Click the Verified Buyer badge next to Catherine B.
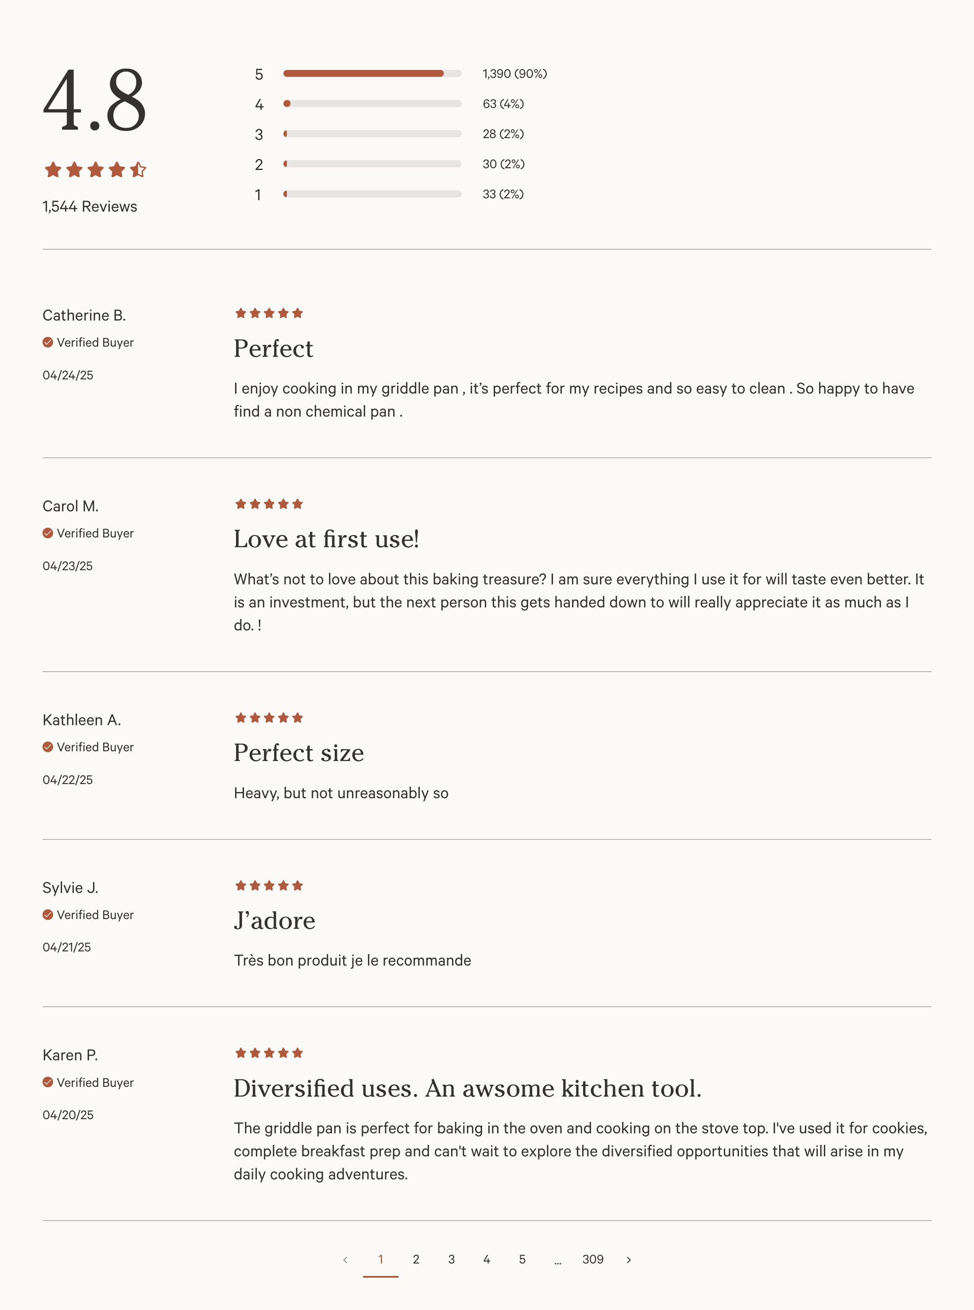Screen dimensions: 974x1310 pos(89,342)
